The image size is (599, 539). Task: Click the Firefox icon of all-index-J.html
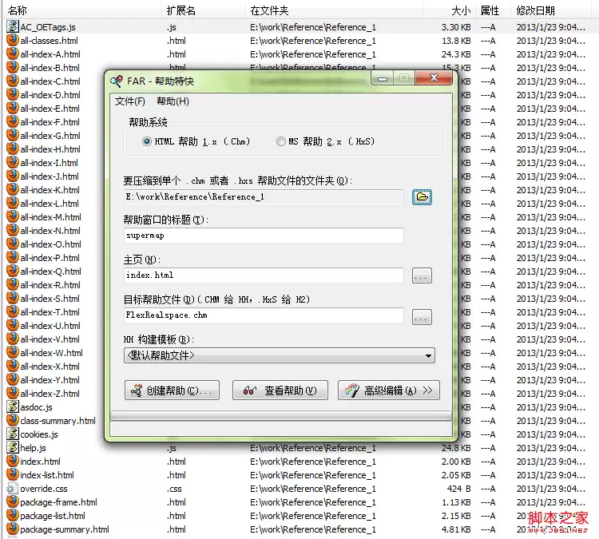point(13,176)
